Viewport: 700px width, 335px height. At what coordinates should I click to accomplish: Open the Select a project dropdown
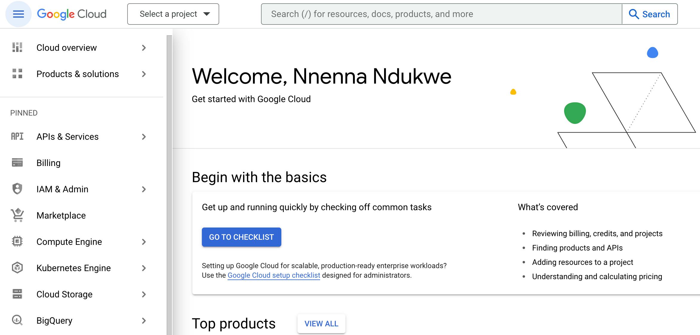pos(173,14)
